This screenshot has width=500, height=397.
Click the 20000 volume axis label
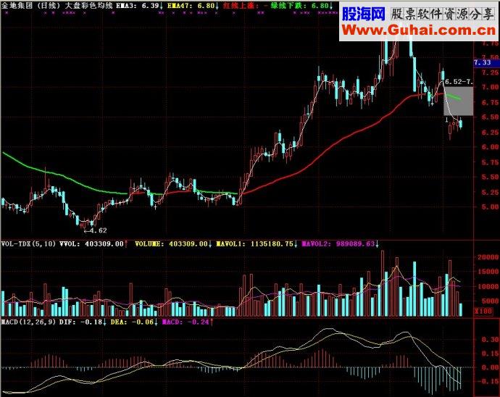click(488, 257)
